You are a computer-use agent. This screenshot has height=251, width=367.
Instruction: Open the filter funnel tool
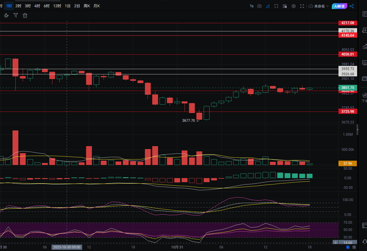coord(16,16)
